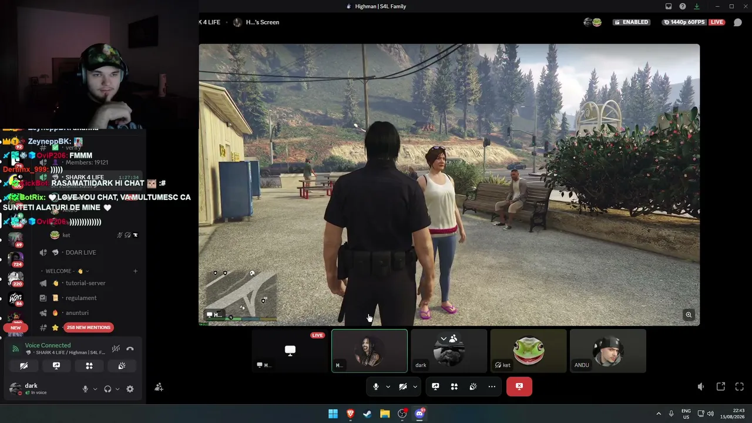This screenshot has width=752, height=423.
Task: Open File Explorer from the taskbar
Action: pos(385,414)
